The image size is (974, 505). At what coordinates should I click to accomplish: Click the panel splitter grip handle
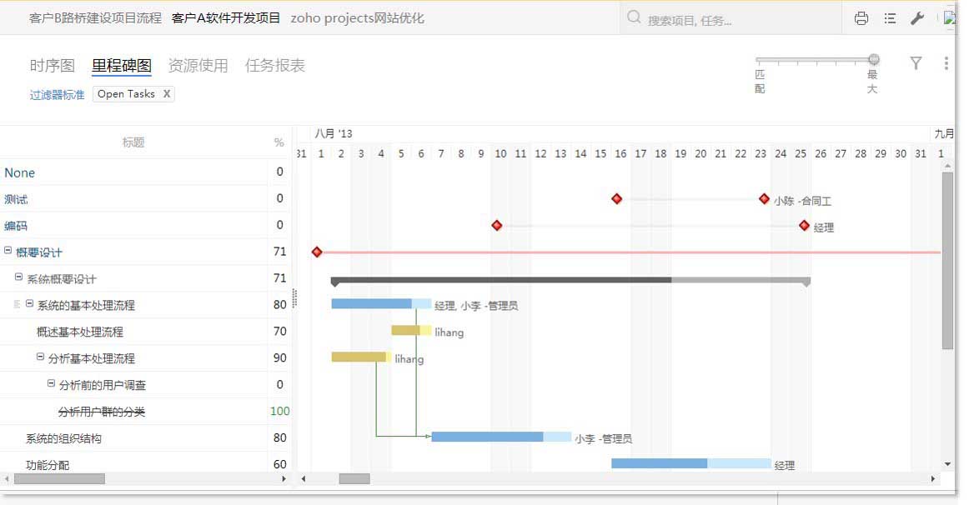tap(294, 298)
